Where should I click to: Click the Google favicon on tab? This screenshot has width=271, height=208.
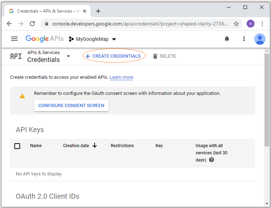click(11, 11)
